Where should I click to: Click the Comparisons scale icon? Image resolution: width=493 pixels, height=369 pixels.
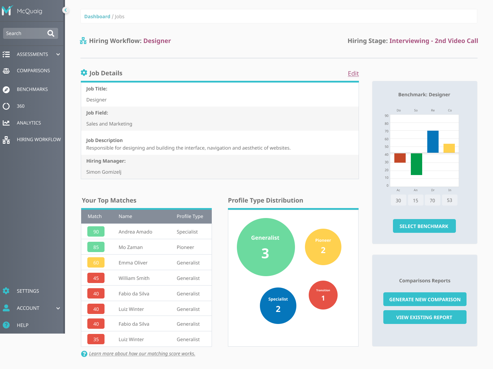pyautogui.click(x=6, y=71)
